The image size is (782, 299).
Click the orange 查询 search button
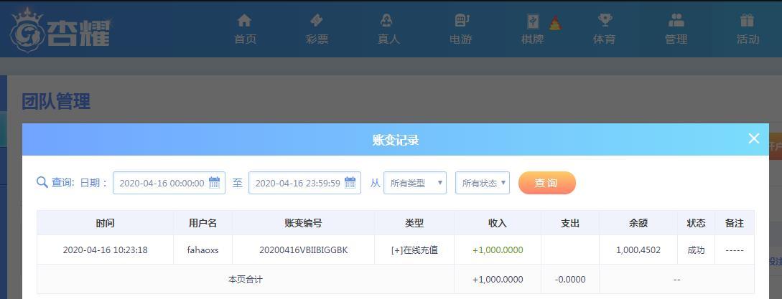click(547, 183)
